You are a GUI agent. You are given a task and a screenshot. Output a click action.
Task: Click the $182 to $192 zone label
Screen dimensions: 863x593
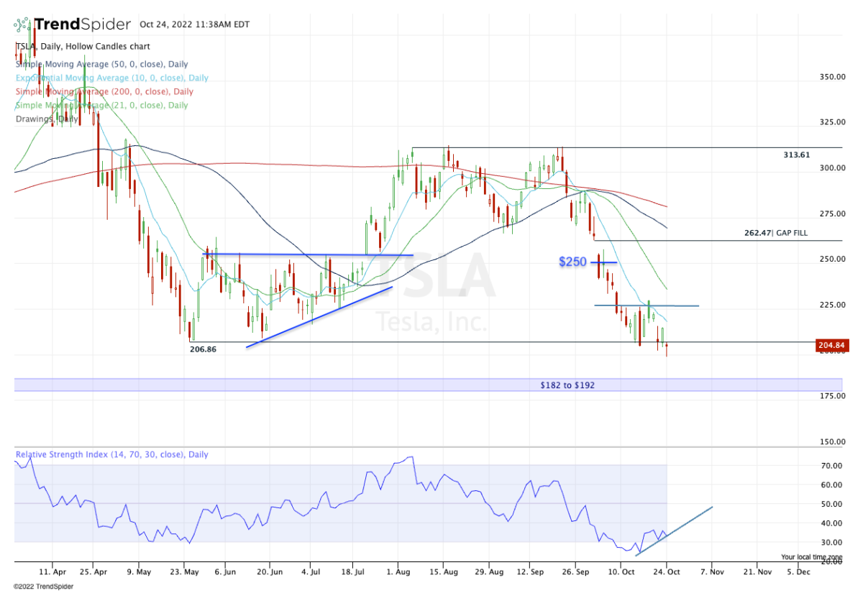click(x=567, y=385)
